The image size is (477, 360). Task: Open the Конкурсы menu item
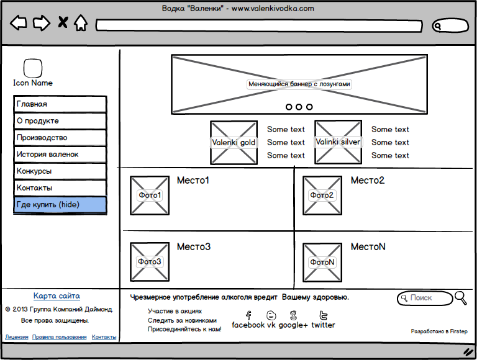60,171
